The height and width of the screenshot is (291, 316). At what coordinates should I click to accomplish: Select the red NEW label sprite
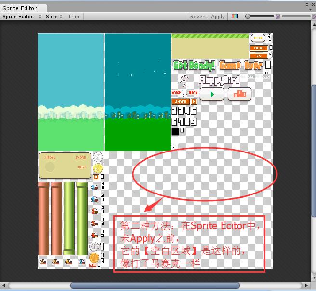click(92, 265)
